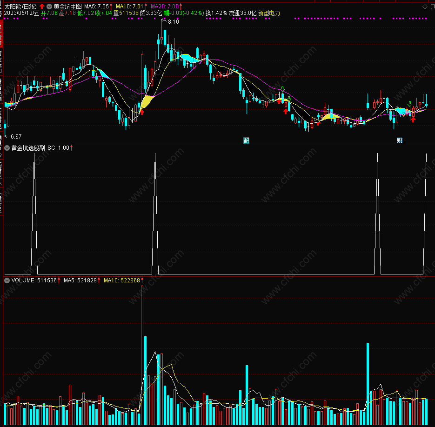
Task: Click the open price 开7.06
Action: [49, 13]
